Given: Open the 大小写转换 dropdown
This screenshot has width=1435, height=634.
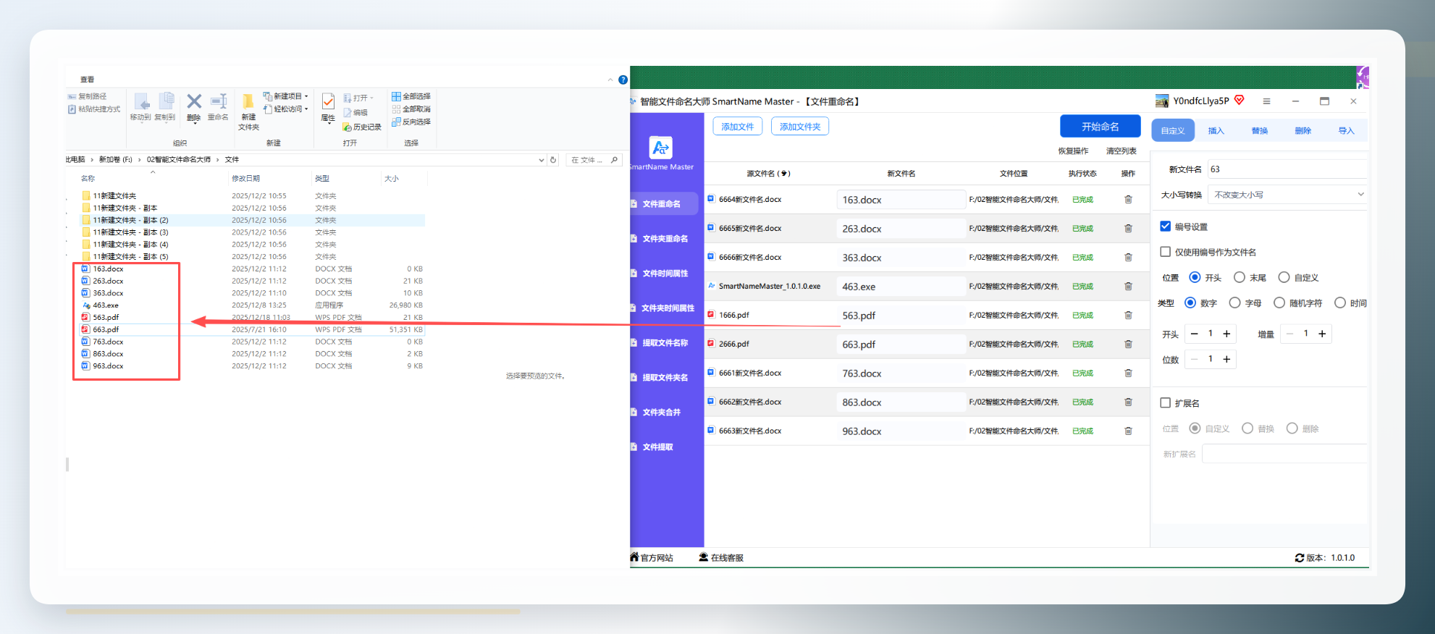Looking at the screenshot, I should tap(1287, 195).
